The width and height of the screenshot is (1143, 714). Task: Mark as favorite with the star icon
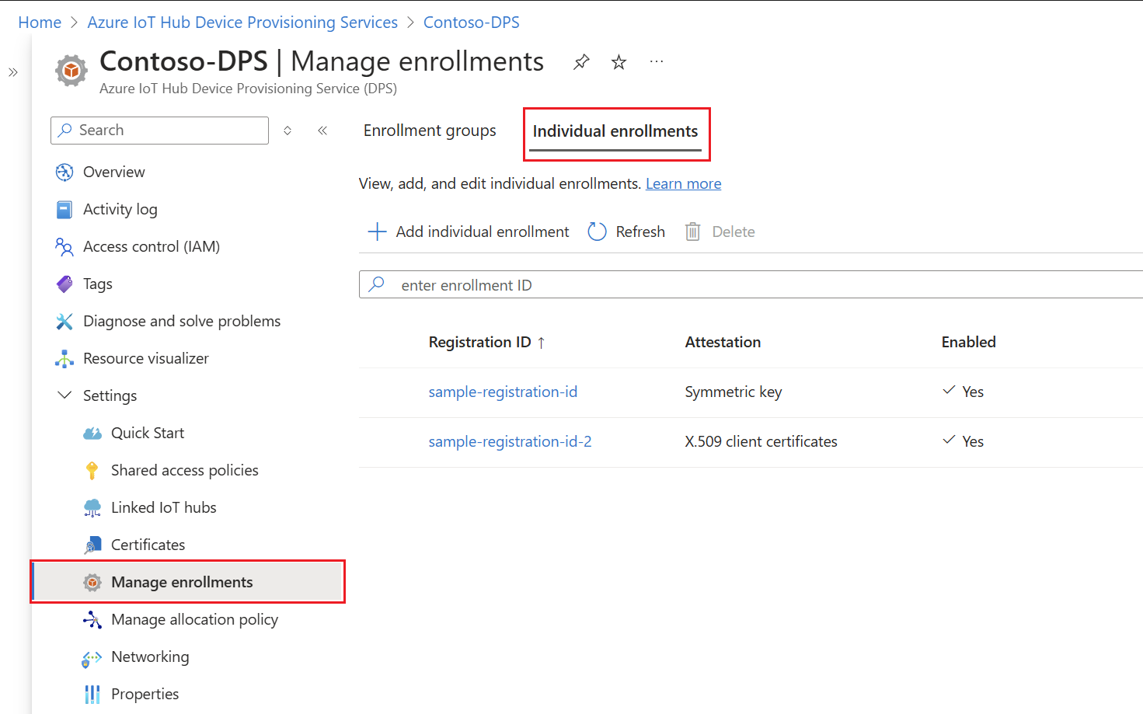click(619, 62)
